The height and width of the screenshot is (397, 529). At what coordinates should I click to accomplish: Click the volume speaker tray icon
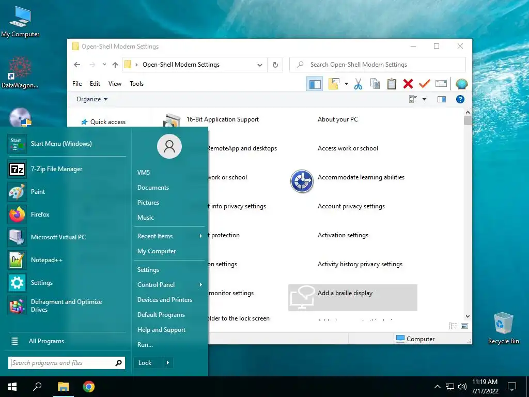(462, 387)
